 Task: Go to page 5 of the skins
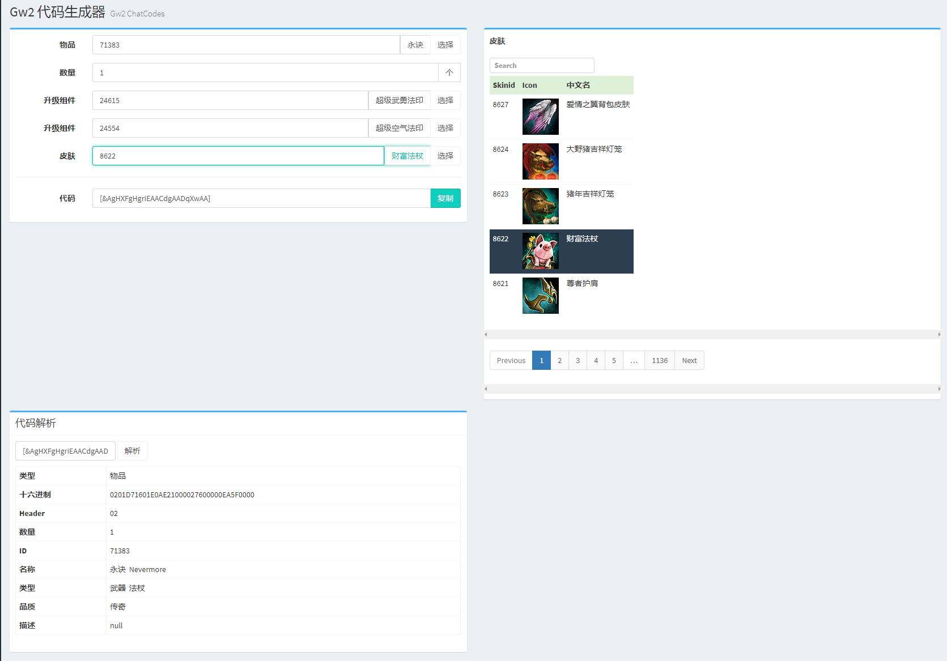coord(614,360)
